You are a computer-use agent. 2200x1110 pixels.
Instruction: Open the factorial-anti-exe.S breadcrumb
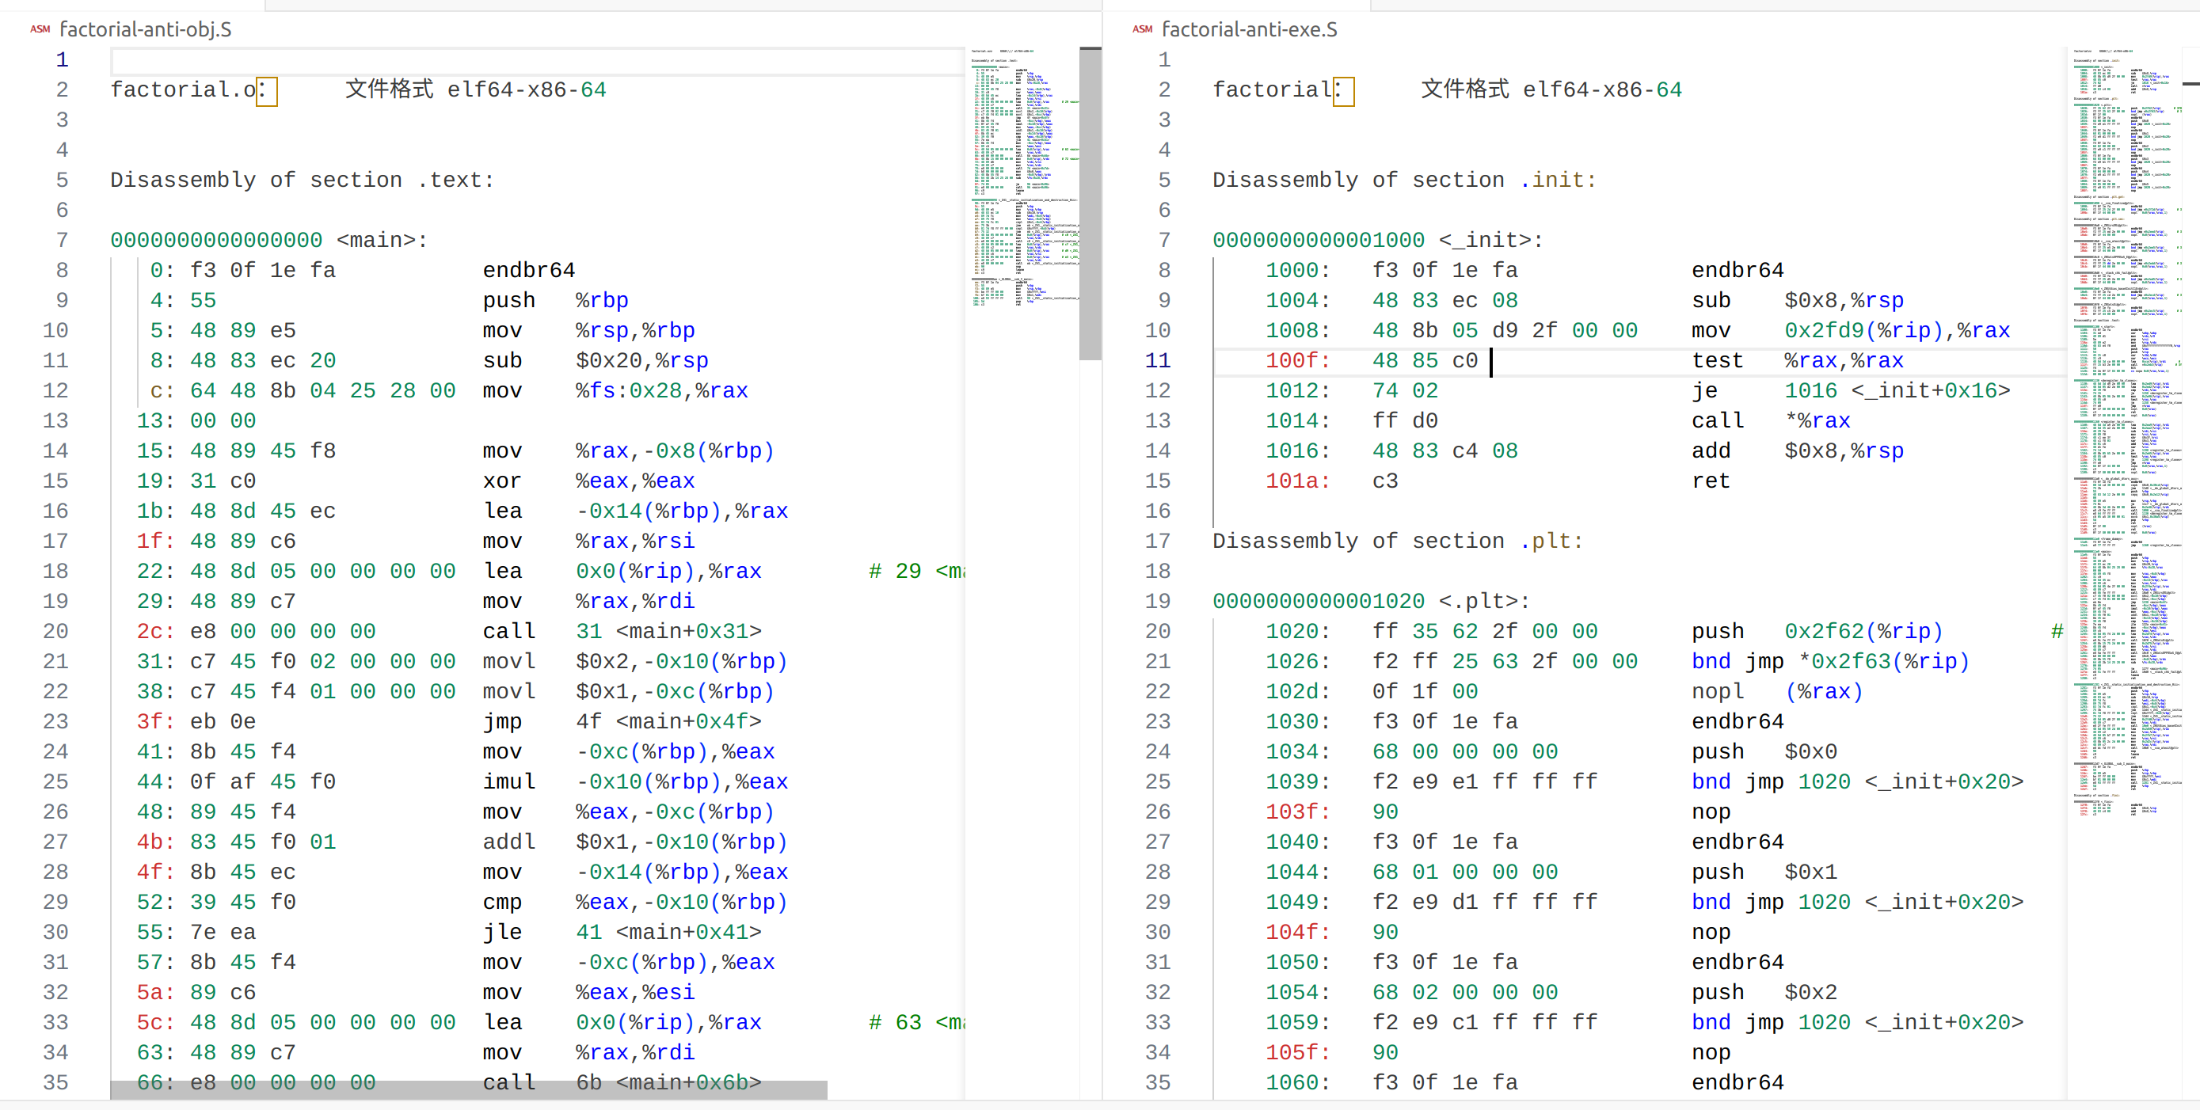[x=1249, y=29]
